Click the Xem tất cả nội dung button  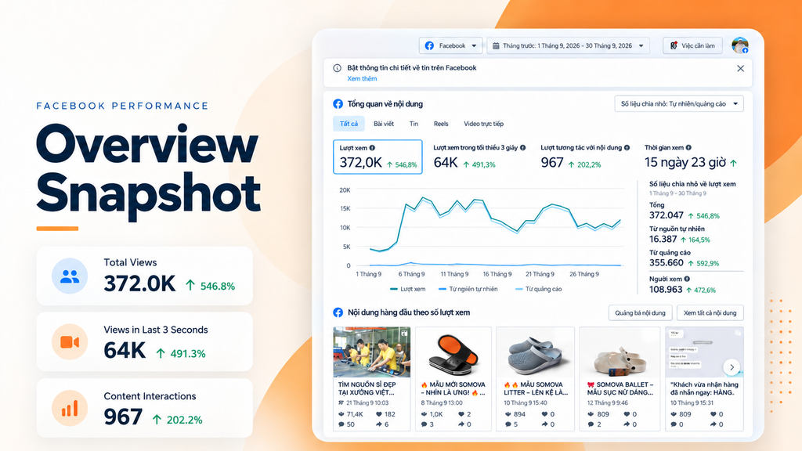[x=710, y=313]
